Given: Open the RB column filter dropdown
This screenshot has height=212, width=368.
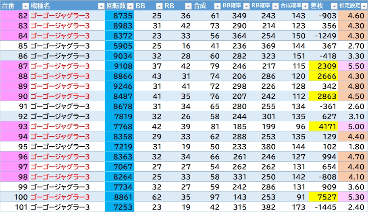Looking at the screenshot, I should (189, 6).
